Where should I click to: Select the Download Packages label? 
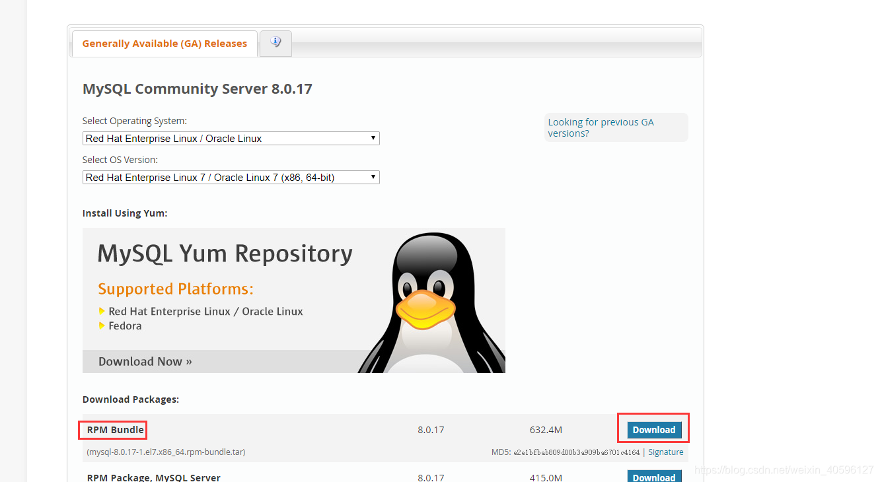[131, 399]
